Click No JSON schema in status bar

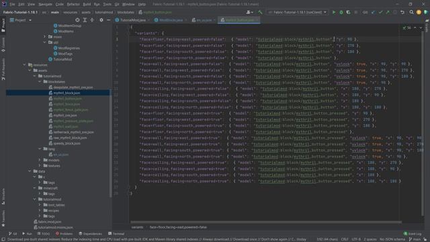392,239
